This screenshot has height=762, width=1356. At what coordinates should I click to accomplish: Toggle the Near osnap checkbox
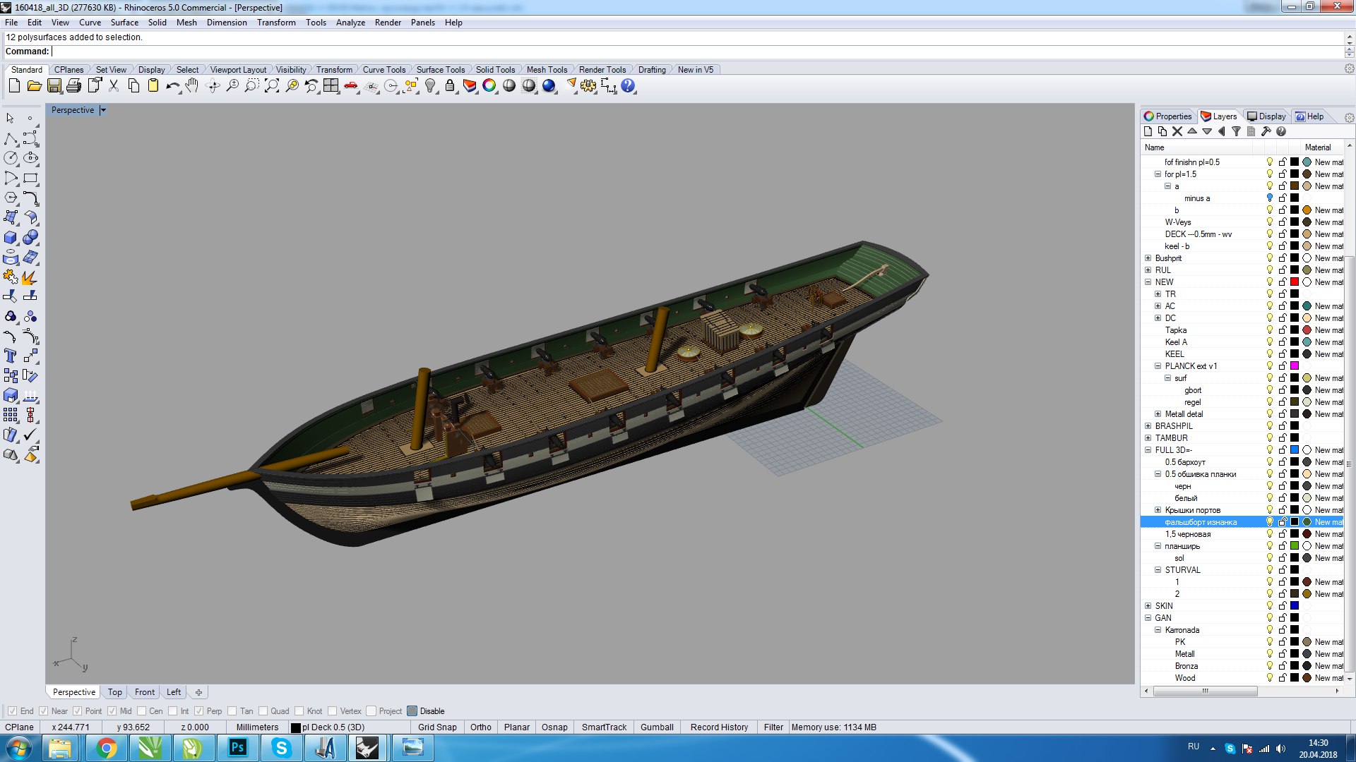(44, 711)
